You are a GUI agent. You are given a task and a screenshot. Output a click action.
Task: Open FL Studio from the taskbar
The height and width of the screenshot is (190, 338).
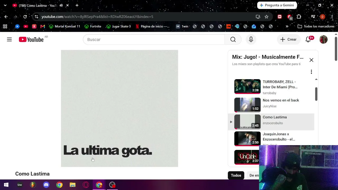point(33,185)
